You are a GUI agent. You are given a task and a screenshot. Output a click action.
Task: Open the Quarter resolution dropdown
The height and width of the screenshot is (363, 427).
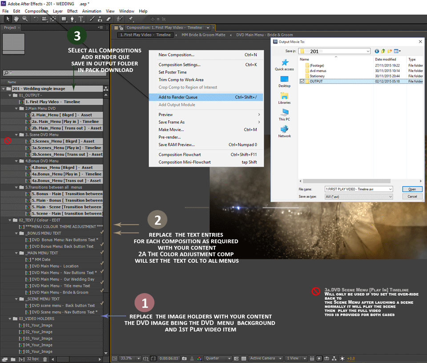(x=218, y=358)
